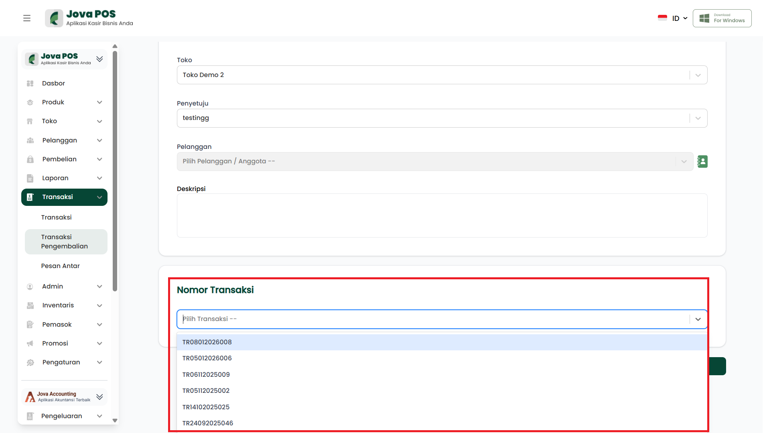Collapse the Jova POS sidebar section

tap(99, 59)
